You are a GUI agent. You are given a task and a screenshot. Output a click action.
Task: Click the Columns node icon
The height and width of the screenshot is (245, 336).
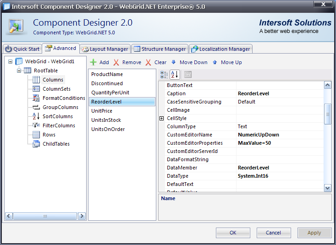[x=36, y=80]
